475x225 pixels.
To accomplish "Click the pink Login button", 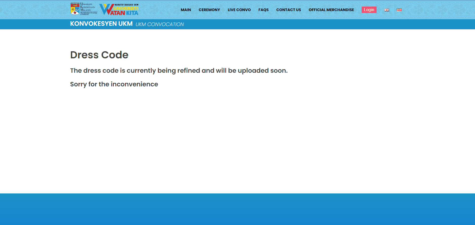I will (x=369, y=10).
